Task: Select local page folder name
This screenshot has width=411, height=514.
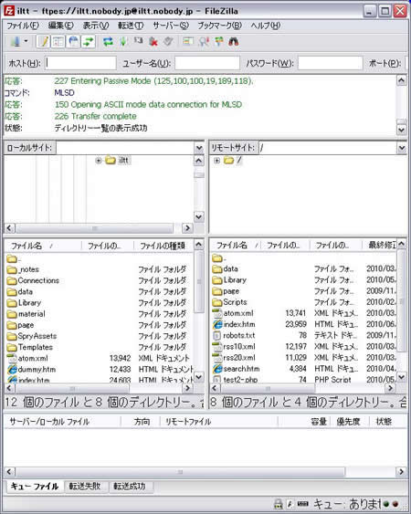Action: click(x=26, y=325)
